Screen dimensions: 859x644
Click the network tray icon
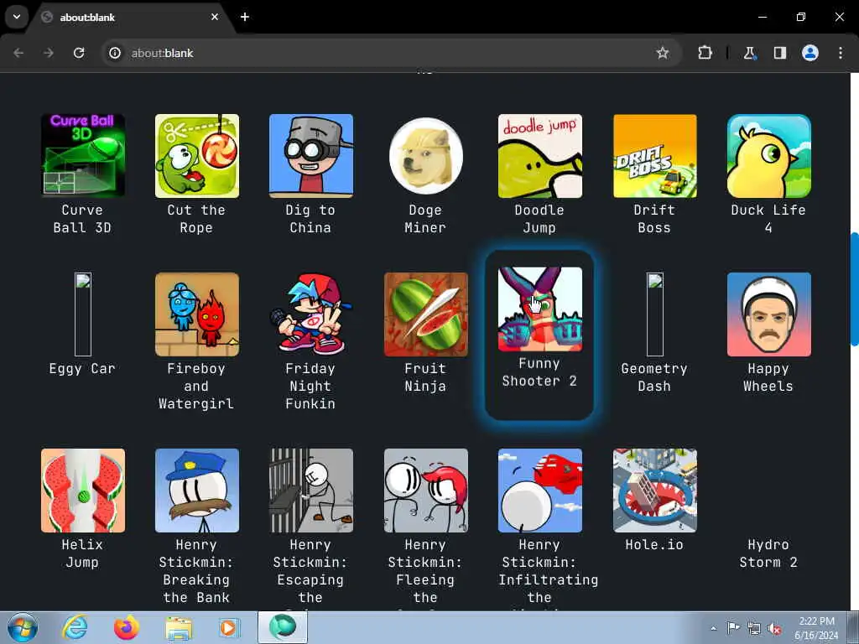[x=754, y=628]
